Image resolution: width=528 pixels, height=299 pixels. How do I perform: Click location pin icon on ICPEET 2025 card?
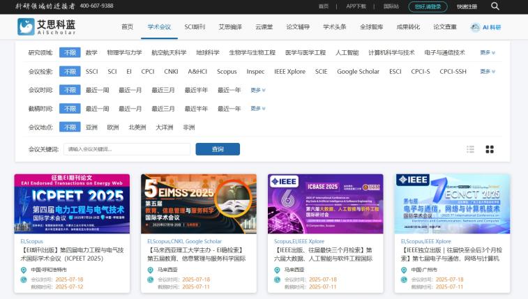coord(24,270)
